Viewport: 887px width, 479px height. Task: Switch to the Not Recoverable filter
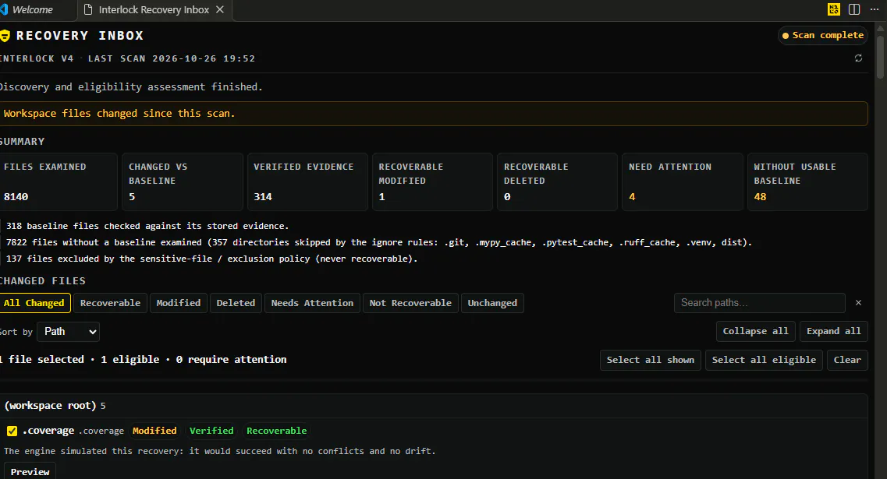click(x=410, y=303)
